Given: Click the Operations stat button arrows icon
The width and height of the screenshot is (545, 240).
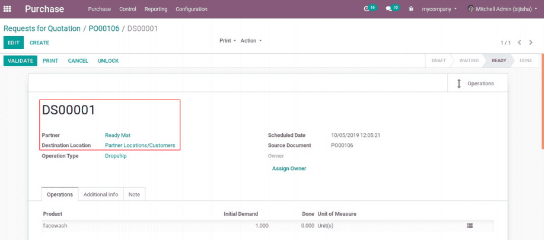Looking at the screenshot, I should 459,84.
